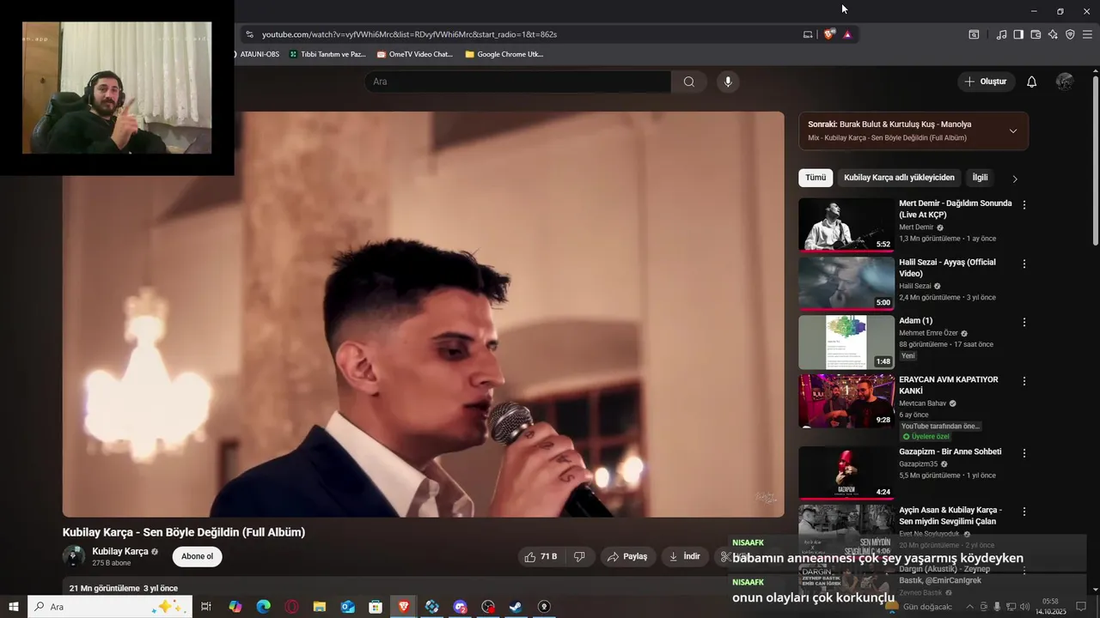Open Opera browser from taskbar
The height and width of the screenshot is (618, 1100).
pos(292,607)
